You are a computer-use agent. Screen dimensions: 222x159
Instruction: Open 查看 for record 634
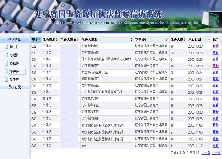[x=215, y=79]
